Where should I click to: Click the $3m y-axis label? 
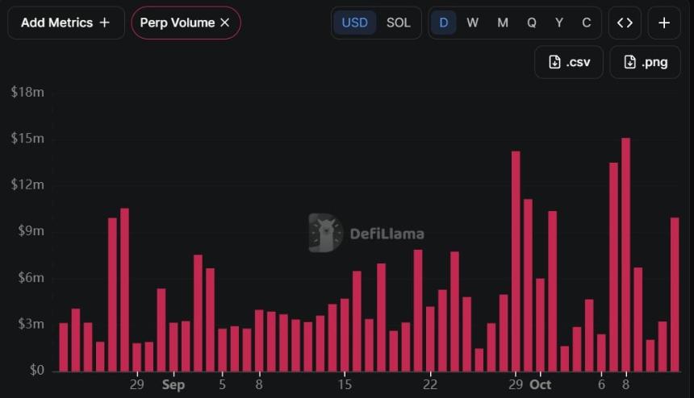tap(31, 324)
